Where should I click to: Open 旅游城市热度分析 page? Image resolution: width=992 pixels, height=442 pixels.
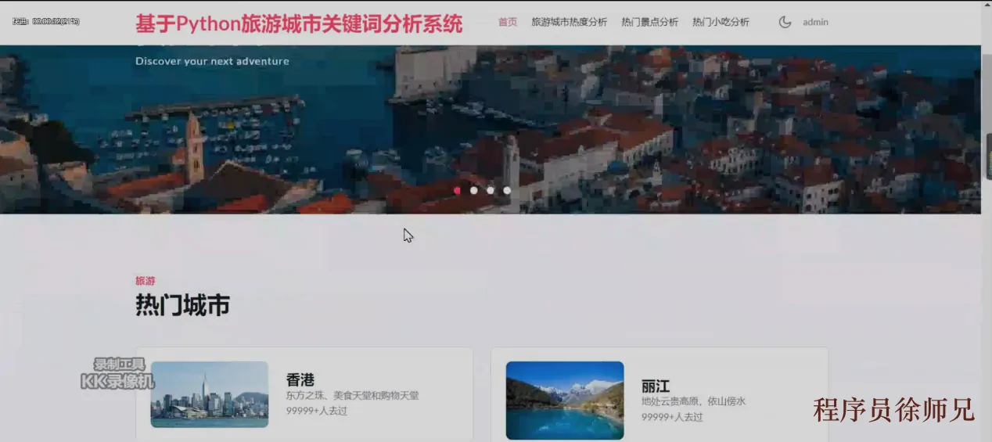[569, 22]
